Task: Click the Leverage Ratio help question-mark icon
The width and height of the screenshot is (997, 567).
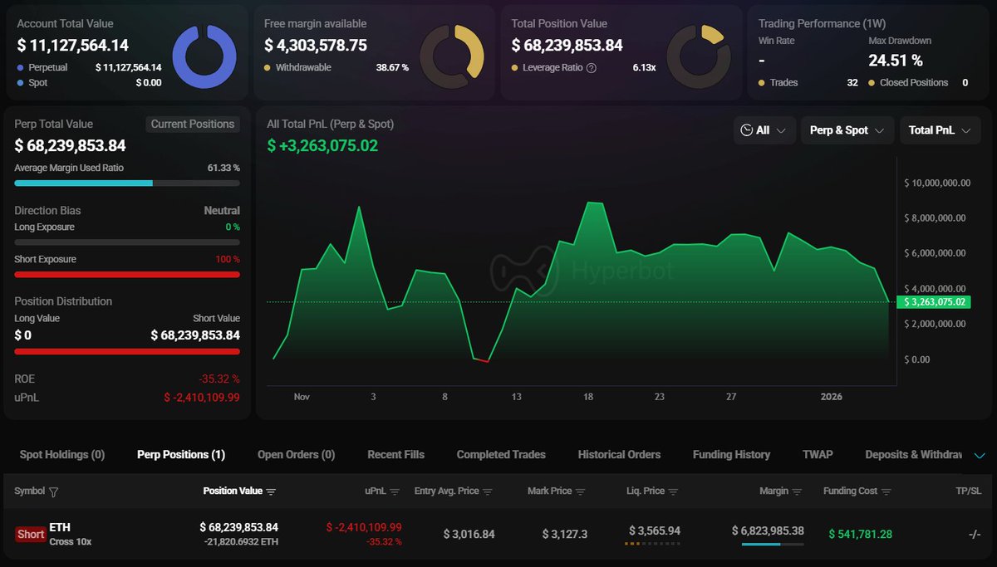Action: 592,68
